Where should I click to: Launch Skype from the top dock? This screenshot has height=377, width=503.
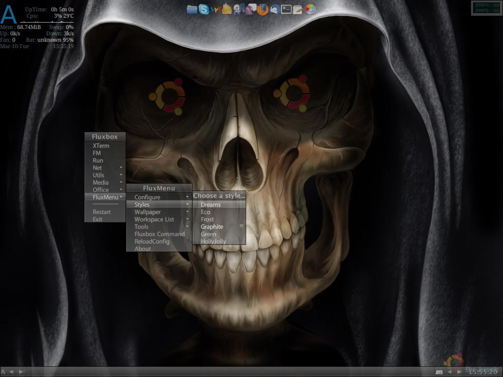click(203, 9)
